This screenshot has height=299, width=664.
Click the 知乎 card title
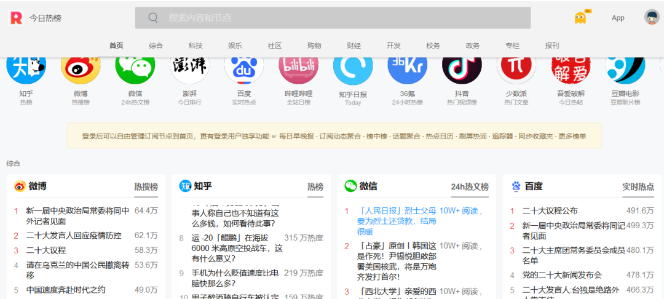click(203, 186)
